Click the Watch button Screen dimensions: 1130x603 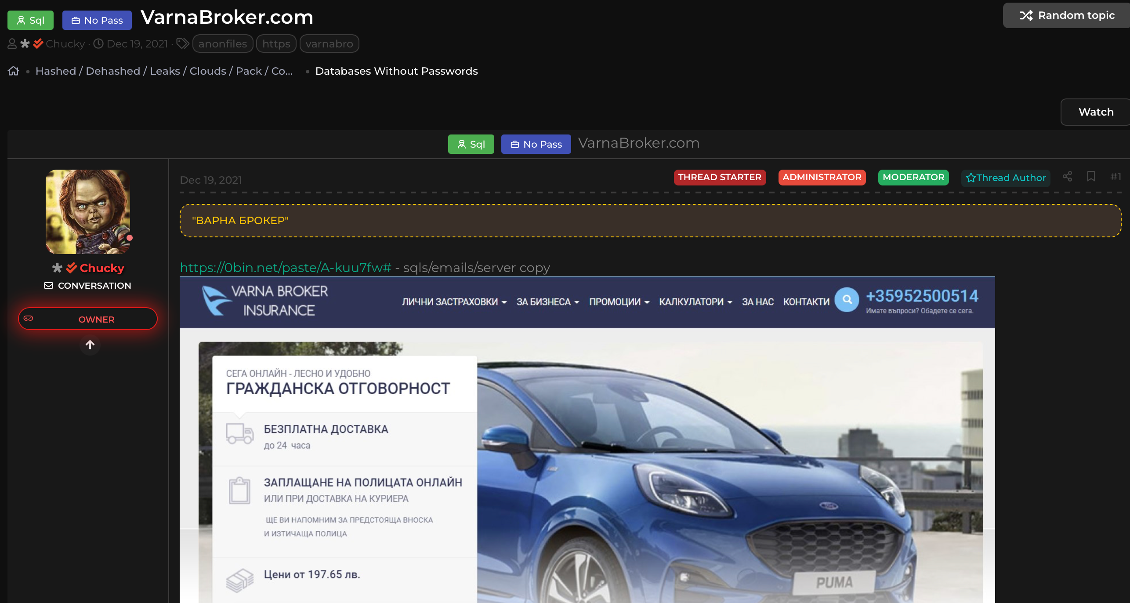1096,112
